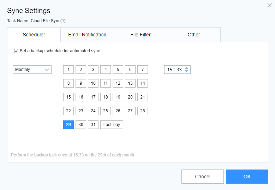
Task: Switch to the File Filter tab
Action: (x=141, y=35)
